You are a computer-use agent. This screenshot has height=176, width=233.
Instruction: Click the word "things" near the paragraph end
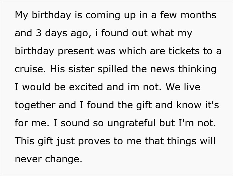[x=183, y=141]
